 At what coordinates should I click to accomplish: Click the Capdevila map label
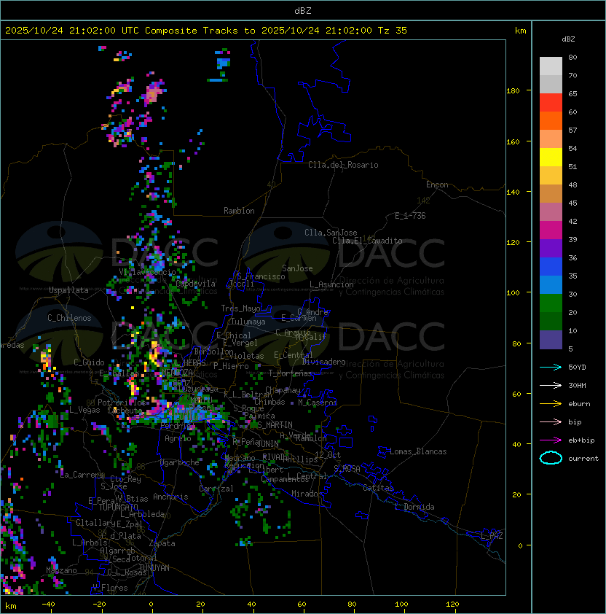pyautogui.click(x=195, y=284)
